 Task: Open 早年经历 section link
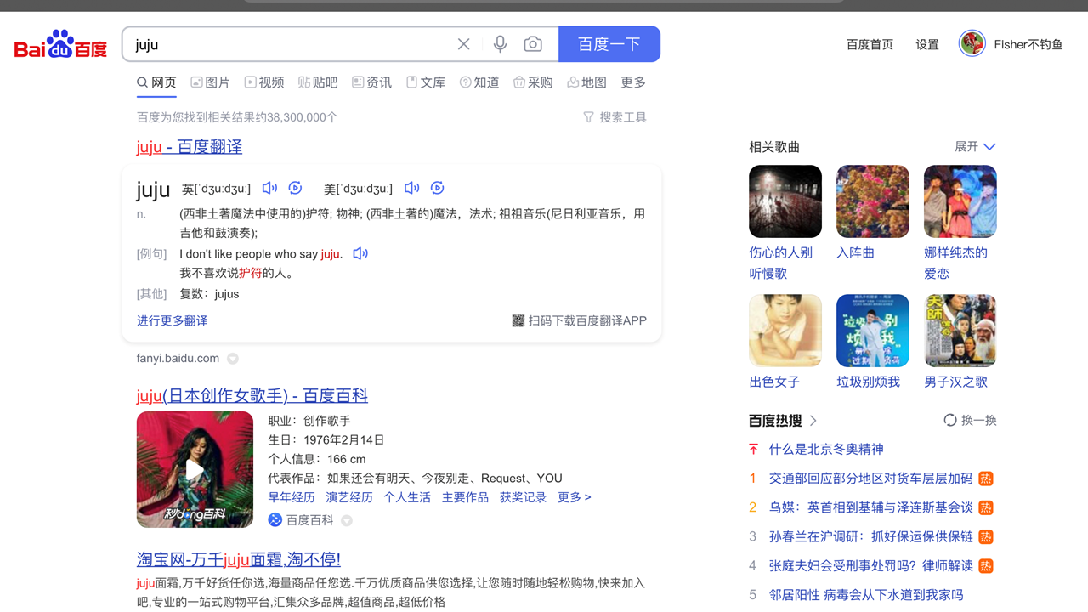[x=292, y=497]
